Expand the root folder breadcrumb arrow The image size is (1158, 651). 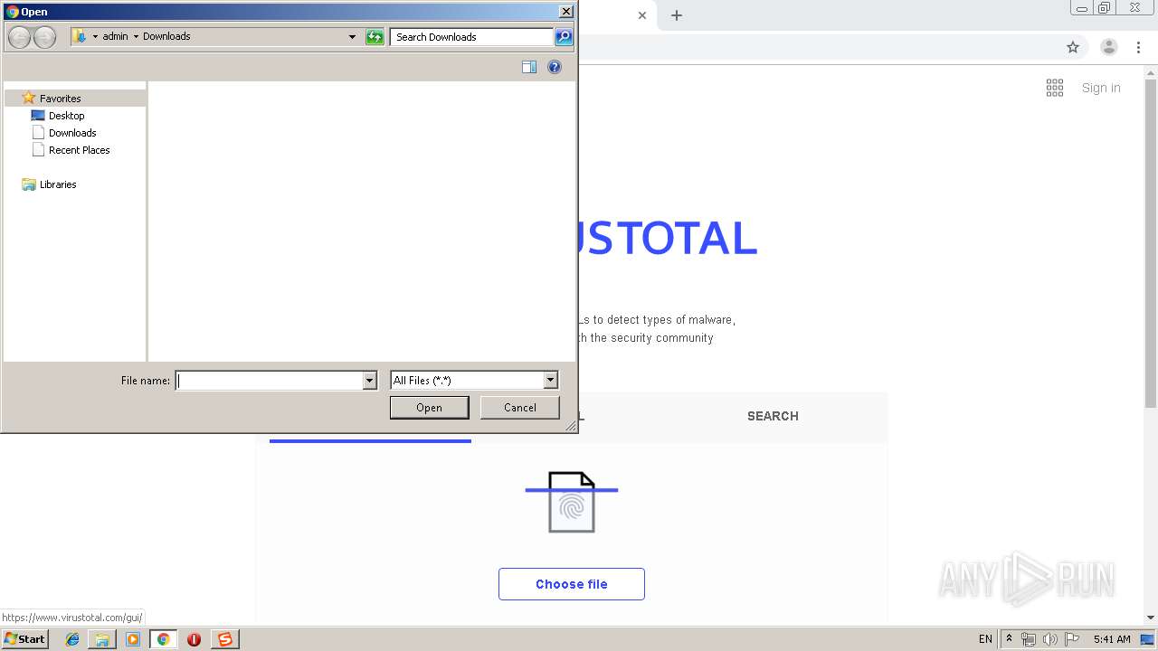95,36
